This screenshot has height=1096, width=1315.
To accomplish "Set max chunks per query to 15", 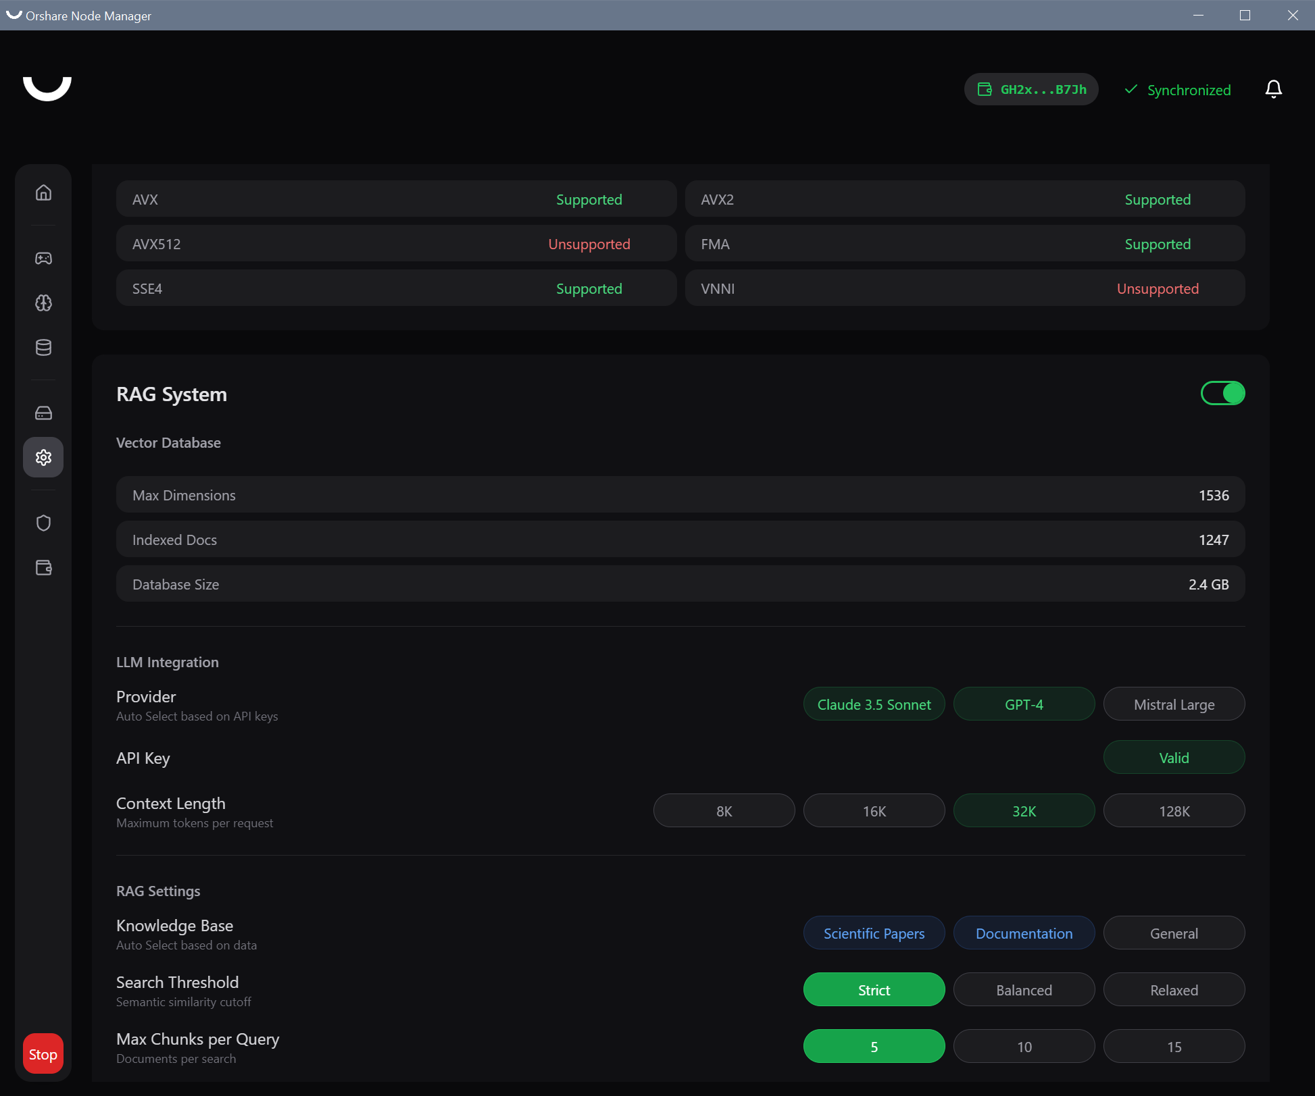I will point(1174,1047).
